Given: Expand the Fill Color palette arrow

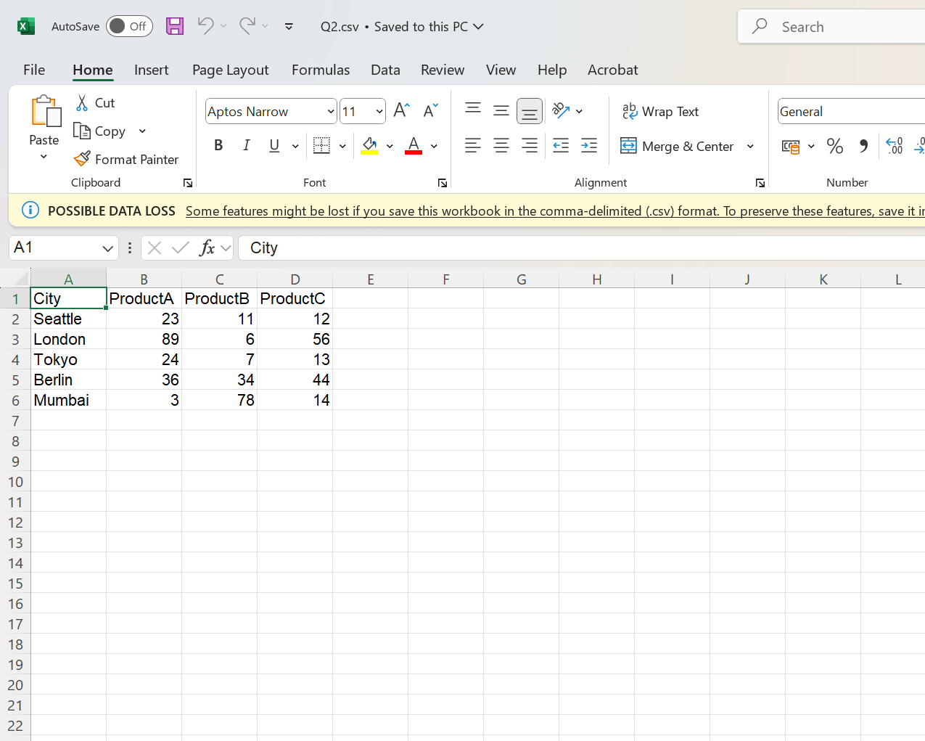Looking at the screenshot, I should click(390, 146).
